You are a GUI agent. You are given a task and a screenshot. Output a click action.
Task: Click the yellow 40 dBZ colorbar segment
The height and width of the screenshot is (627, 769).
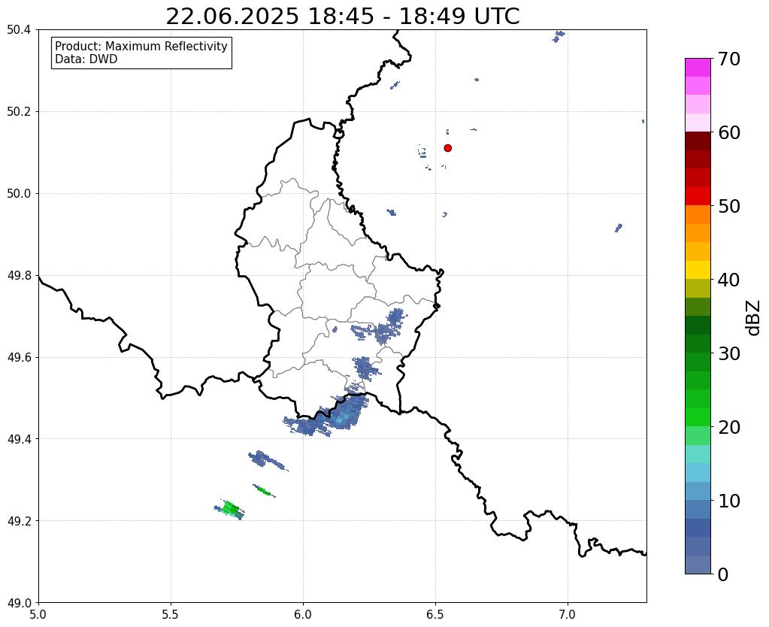click(x=698, y=270)
